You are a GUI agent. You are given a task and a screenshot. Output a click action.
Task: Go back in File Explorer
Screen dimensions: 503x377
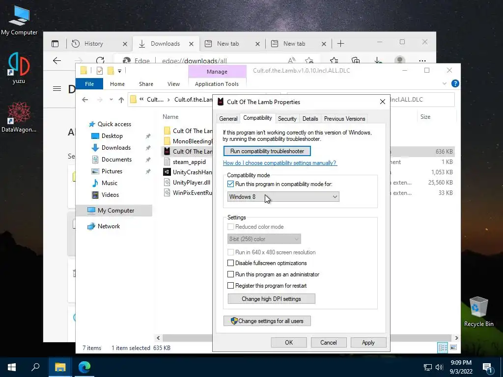point(85,100)
